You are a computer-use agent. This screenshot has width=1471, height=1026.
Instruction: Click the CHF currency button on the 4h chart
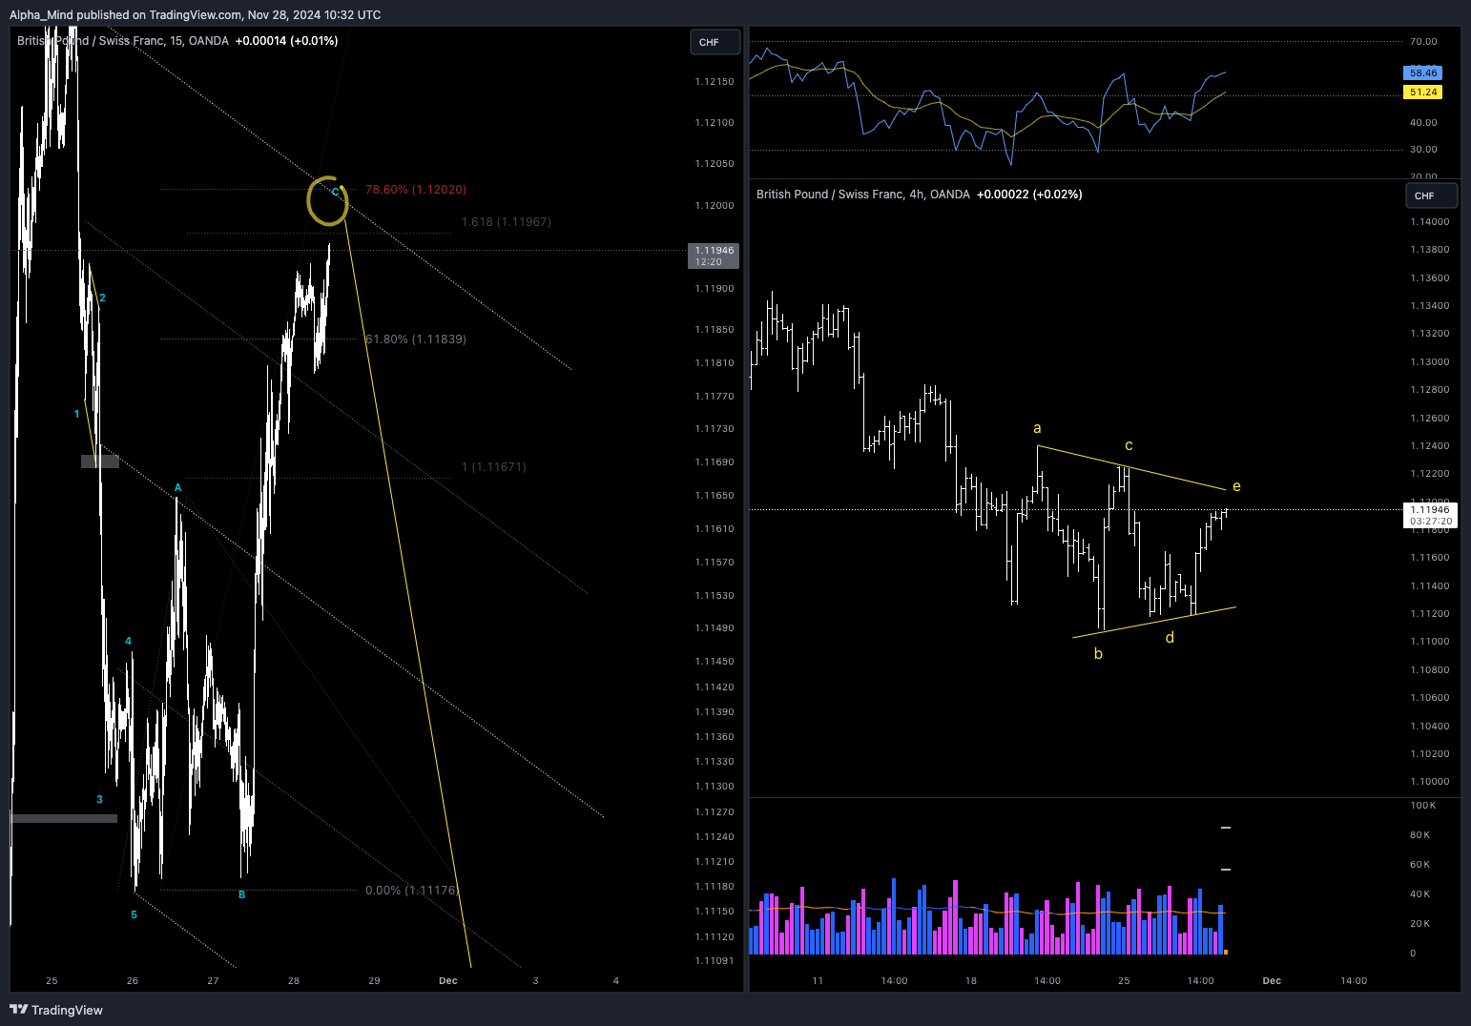pos(1432,195)
